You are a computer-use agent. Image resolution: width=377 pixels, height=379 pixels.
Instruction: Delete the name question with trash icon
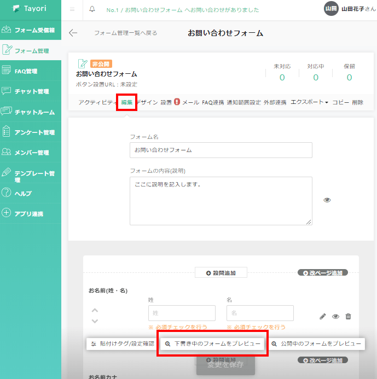348,316
